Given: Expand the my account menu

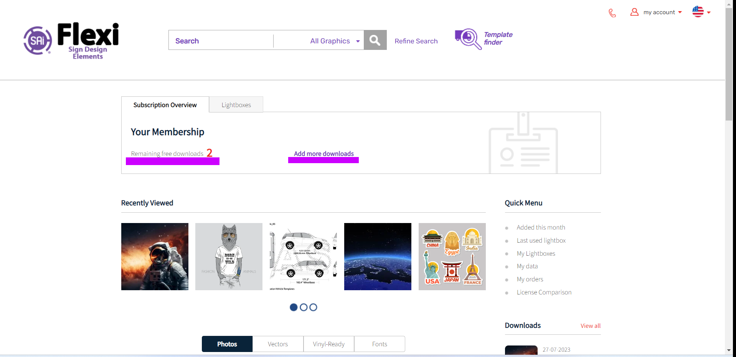Looking at the screenshot, I should [680, 12].
